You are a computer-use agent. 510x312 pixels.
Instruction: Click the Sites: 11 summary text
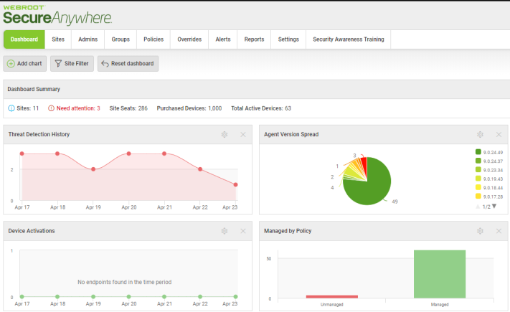pyautogui.click(x=28, y=108)
